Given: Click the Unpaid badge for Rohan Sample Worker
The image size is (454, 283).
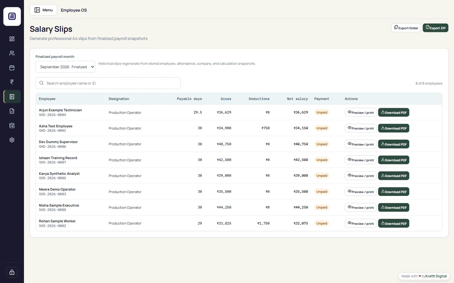Looking at the screenshot, I should point(322,223).
